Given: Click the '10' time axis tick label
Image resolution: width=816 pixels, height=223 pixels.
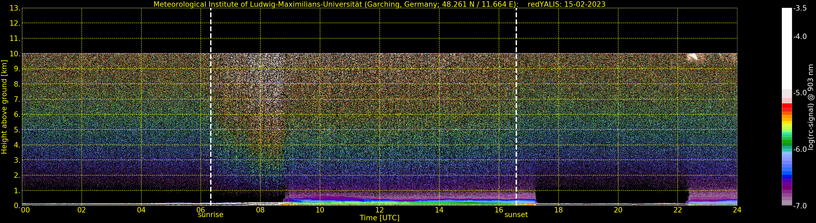Looking at the screenshot, I should coord(320,210).
